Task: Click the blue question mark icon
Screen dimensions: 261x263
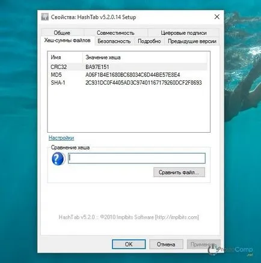Action: pos(58,159)
